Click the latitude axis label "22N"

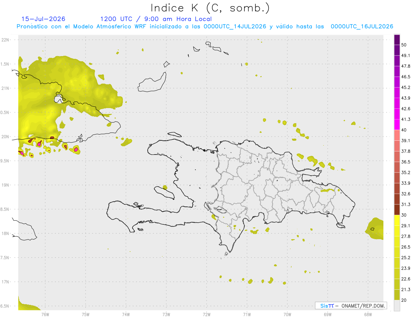tap(6, 40)
